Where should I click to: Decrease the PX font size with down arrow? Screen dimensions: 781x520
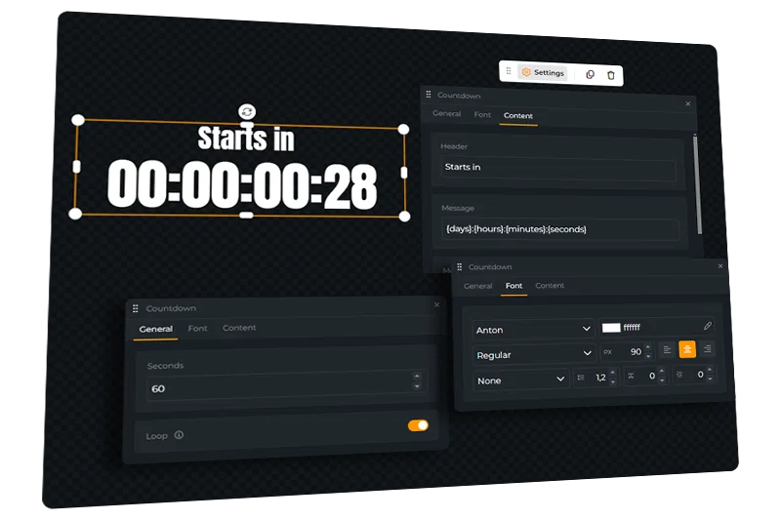pos(648,356)
